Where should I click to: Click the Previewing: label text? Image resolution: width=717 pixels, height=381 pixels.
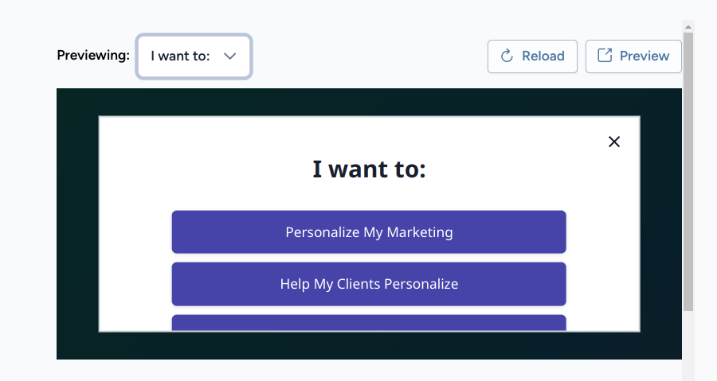tap(93, 55)
